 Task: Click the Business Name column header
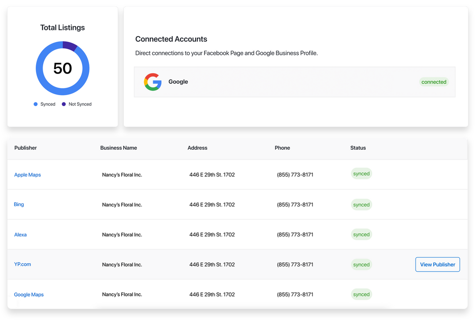pos(119,148)
